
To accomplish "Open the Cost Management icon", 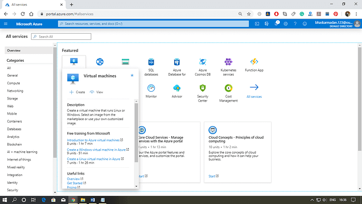I will pyautogui.click(x=229, y=88).
